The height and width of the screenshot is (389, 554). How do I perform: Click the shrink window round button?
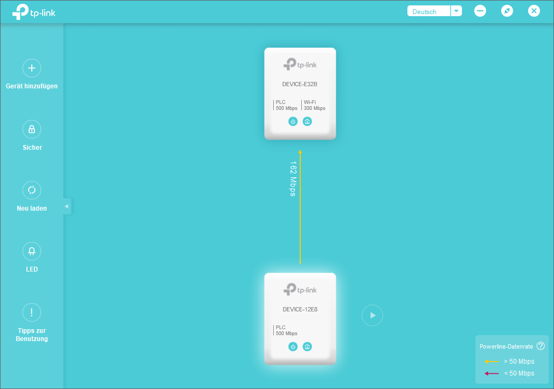[x=507, y=11]
